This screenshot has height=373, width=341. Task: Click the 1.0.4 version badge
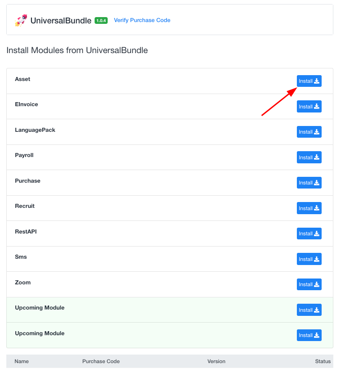pos(101,21)
